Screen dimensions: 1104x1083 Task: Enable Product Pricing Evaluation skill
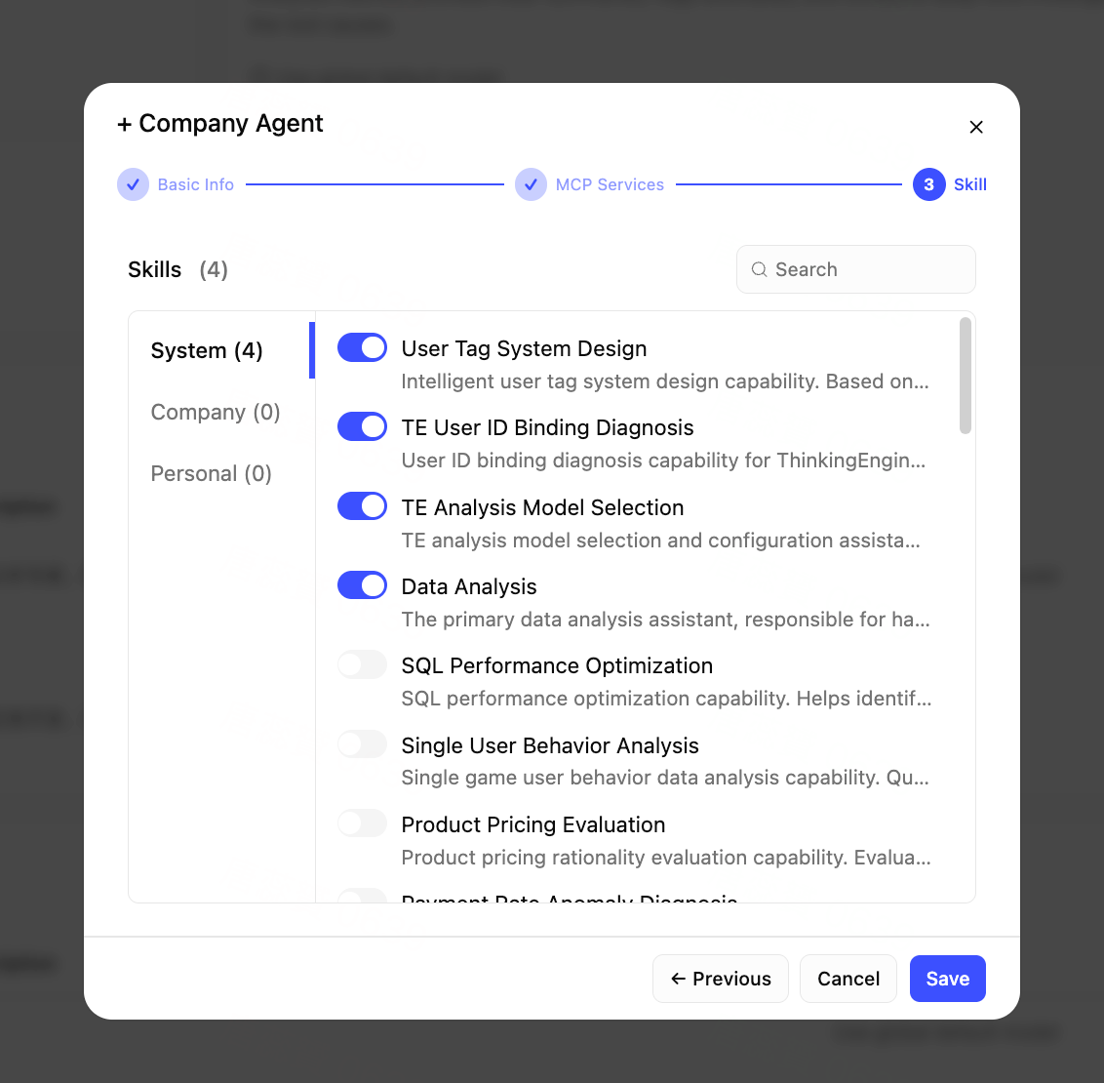362,823
